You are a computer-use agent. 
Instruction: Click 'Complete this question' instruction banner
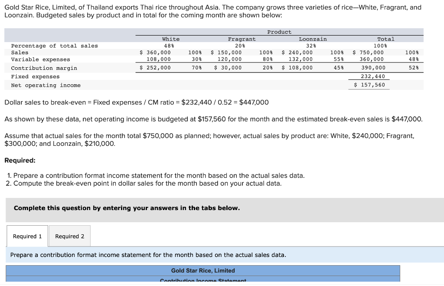coord(225,210)
